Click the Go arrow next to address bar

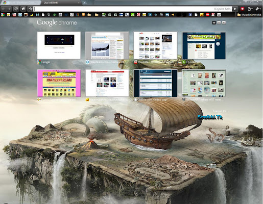coord(235,9)
